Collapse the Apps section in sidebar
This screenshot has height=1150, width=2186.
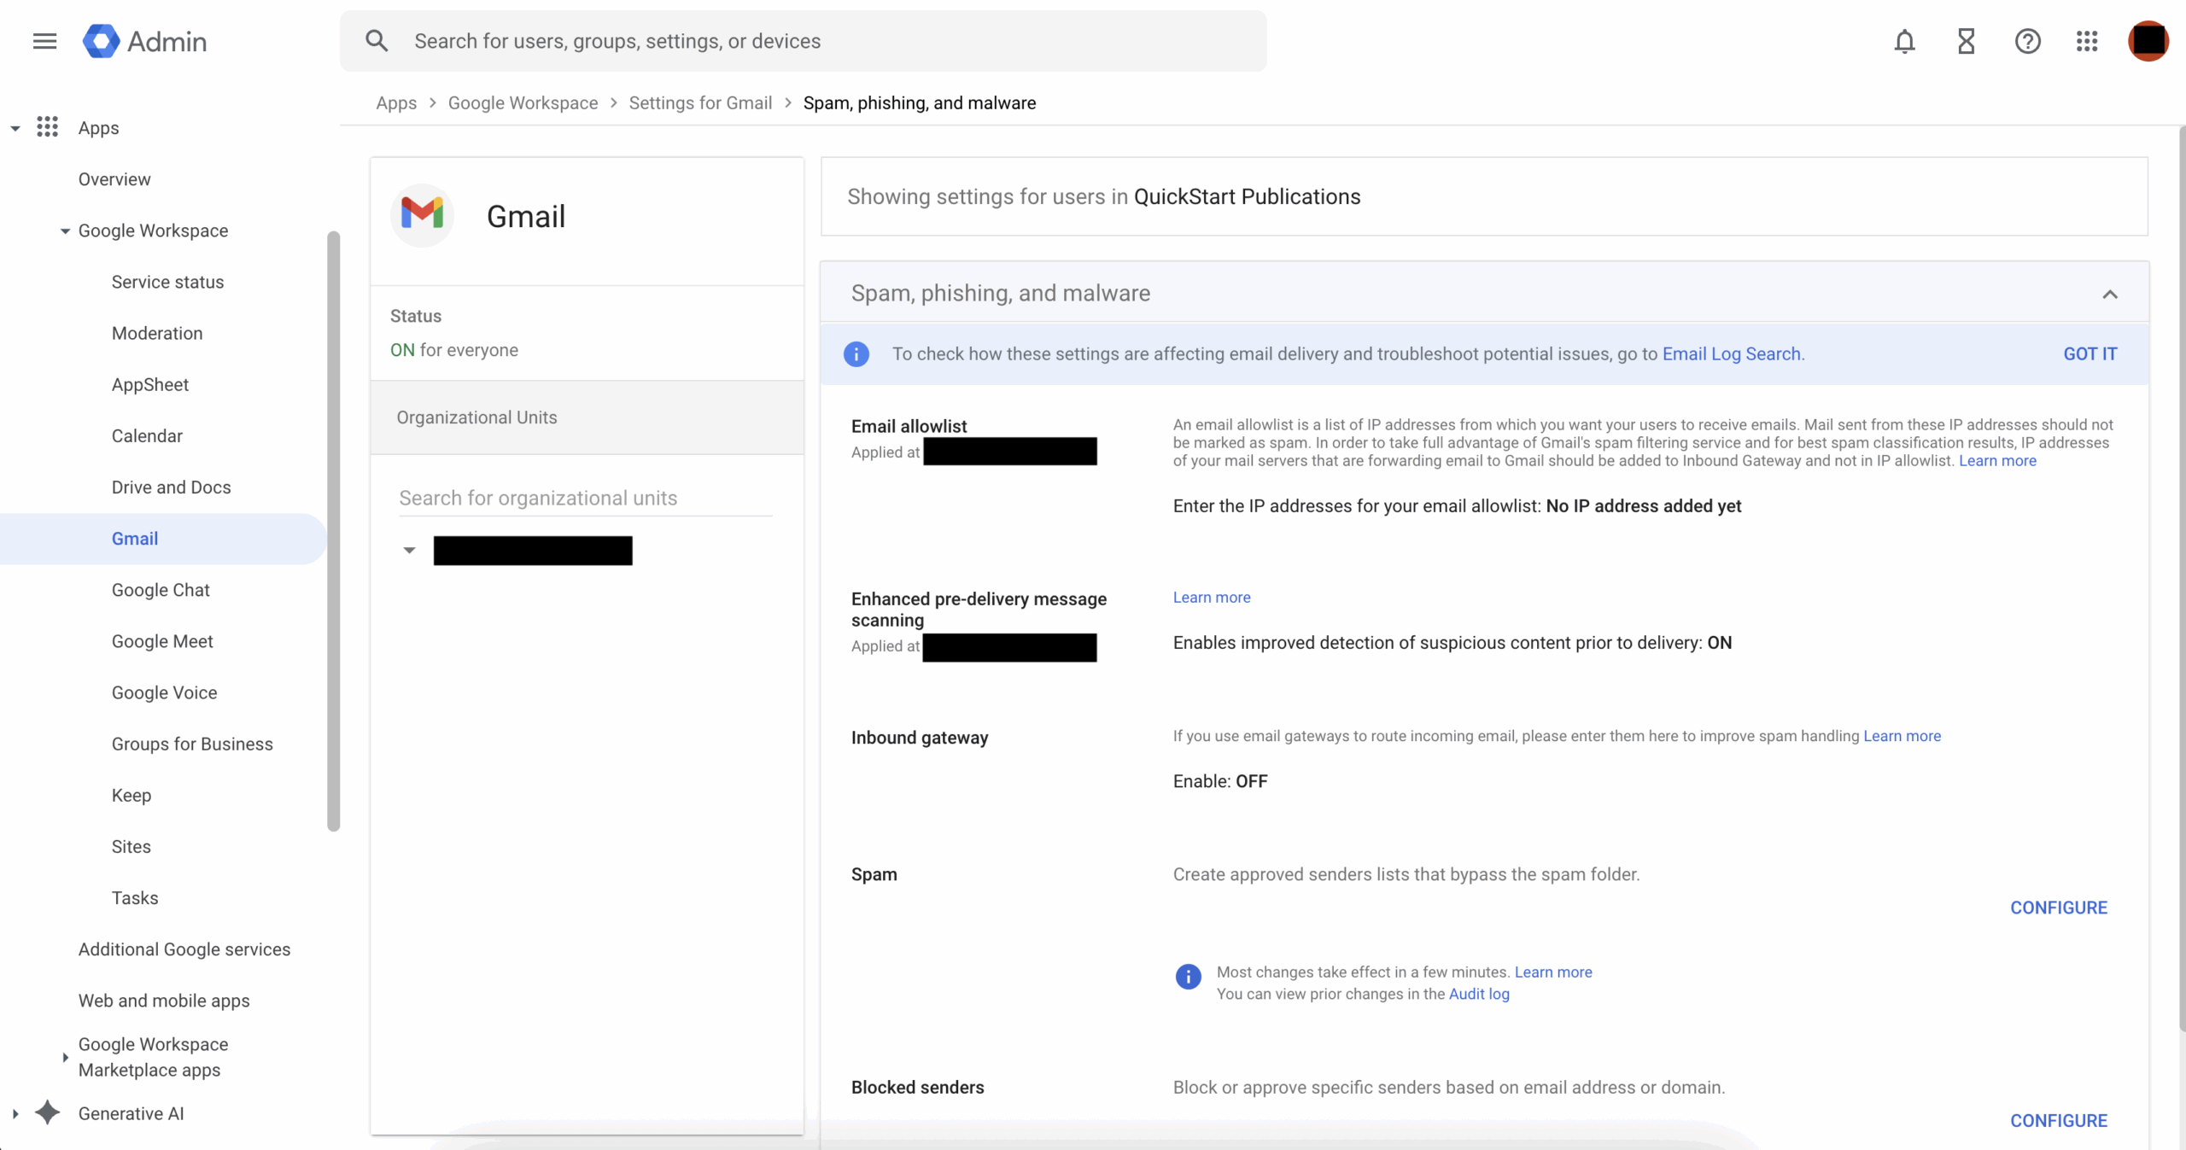coord(15,128)
